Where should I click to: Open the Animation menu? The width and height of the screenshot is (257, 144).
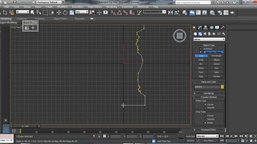click(77, 7)
